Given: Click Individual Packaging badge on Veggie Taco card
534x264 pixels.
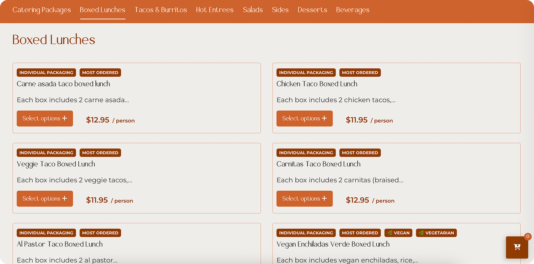Looking at the screenshot, I should click(x=46, y=153).
